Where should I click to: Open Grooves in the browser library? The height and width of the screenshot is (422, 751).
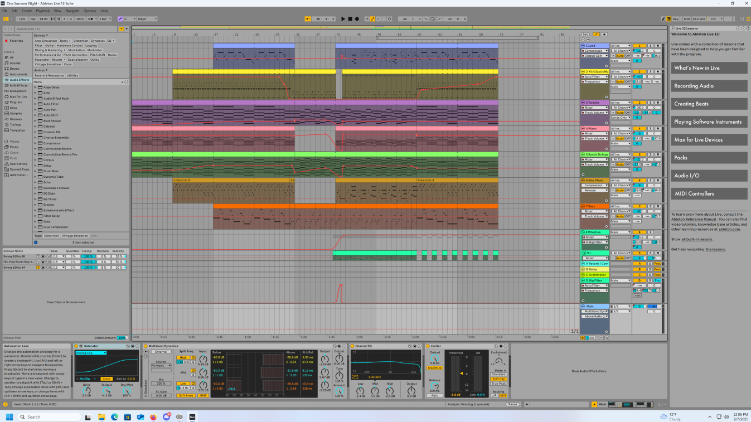(16, 119)
